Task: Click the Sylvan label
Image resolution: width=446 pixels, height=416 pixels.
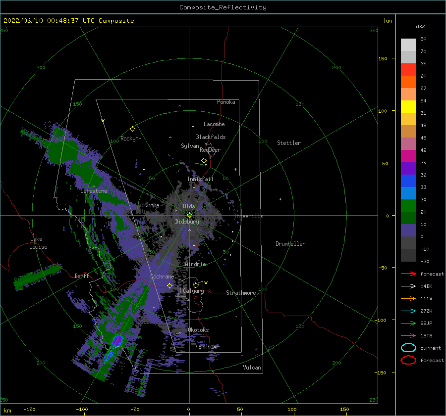Action: tap(190, 146)
